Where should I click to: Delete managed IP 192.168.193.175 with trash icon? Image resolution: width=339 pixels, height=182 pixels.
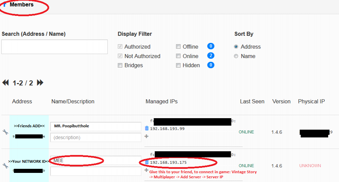tap(146, 162)
